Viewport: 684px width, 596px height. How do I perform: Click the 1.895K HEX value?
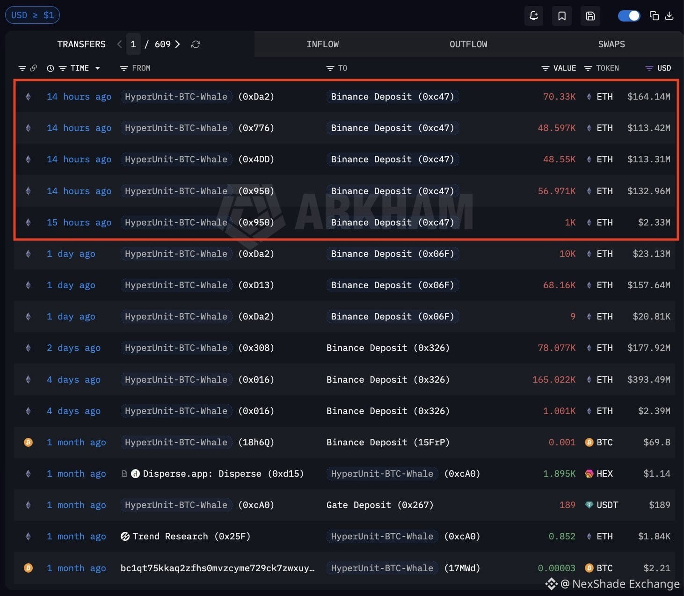click(x=559, y=473)
